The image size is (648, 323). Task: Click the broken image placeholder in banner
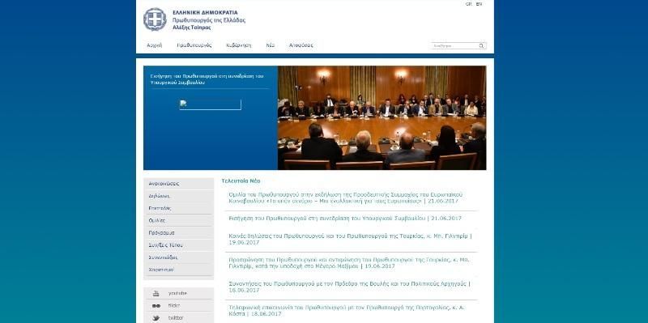[211, 104]
